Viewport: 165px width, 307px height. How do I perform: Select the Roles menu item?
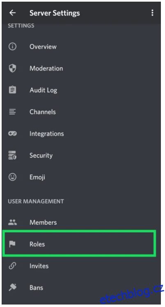click(80, 244)
